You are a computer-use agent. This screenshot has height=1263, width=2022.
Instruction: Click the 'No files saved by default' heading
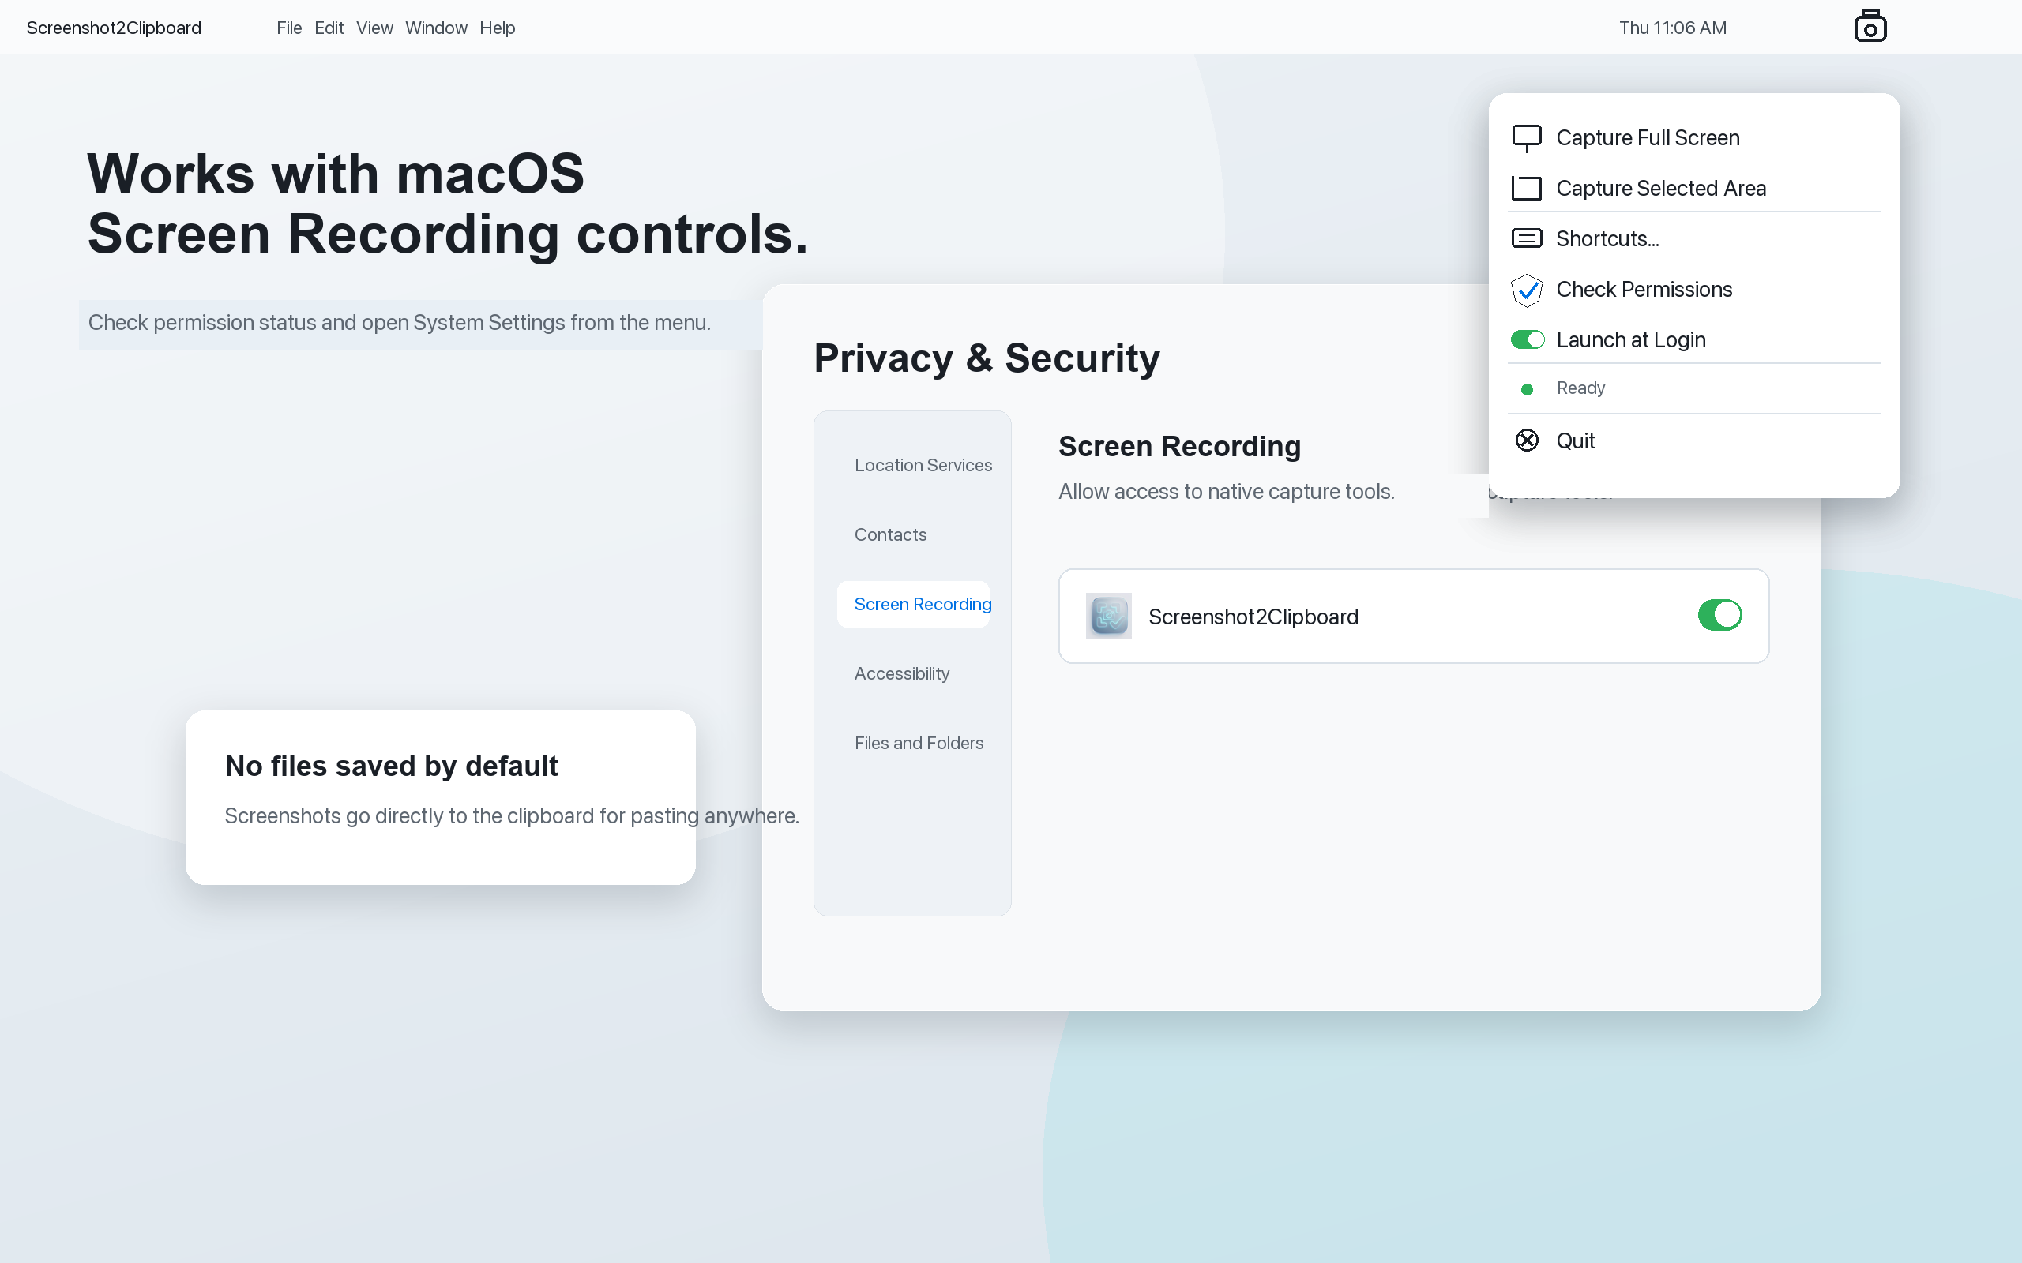tap(391, 766)
